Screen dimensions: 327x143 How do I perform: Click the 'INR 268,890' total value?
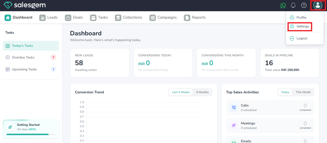pyautogui.click(x=290, y=70)
